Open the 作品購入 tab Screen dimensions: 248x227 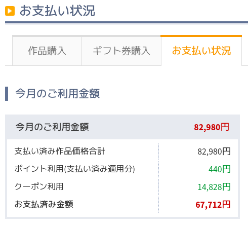pyautogui.click(x=47, y=51)
